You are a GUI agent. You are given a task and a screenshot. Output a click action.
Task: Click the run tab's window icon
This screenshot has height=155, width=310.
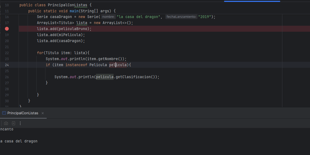tap(4, 113)
